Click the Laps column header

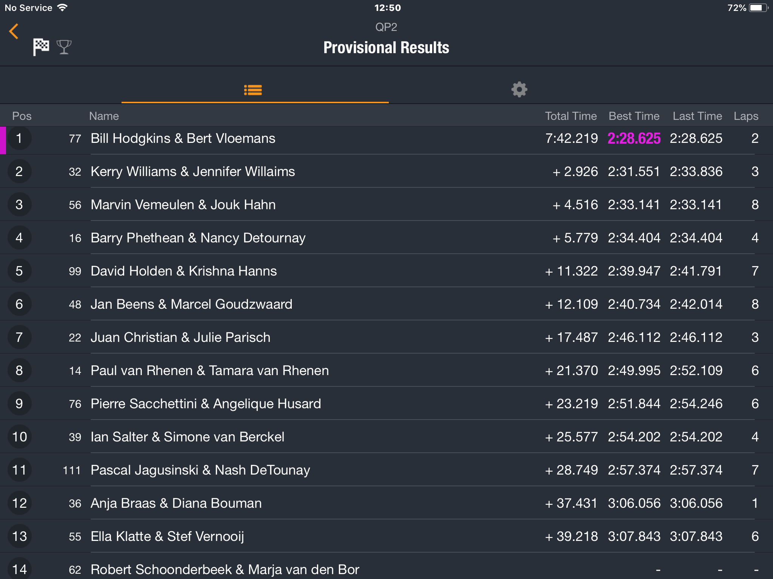point(746,116)
